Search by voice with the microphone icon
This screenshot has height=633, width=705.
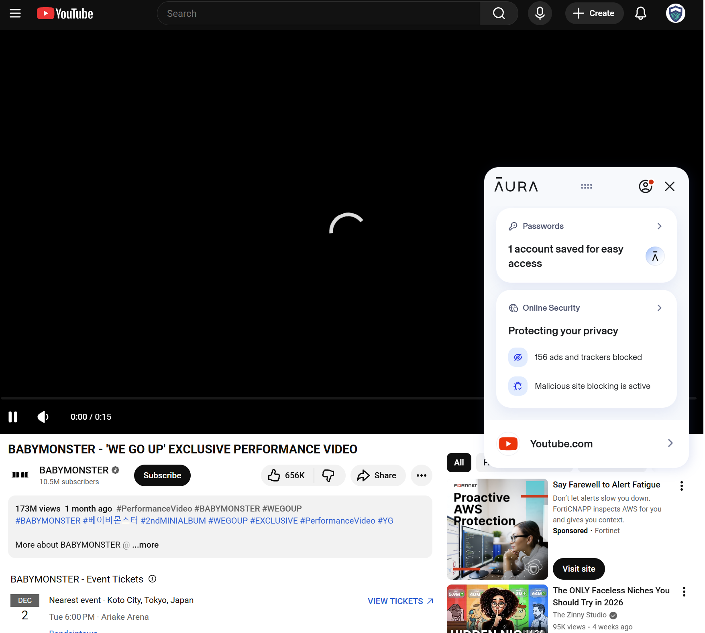(x=540, y=13)
